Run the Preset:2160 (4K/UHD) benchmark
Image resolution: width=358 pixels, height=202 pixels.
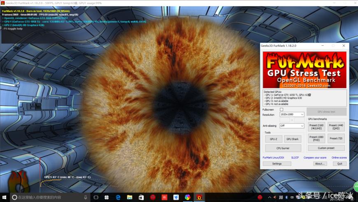(316, 127)
